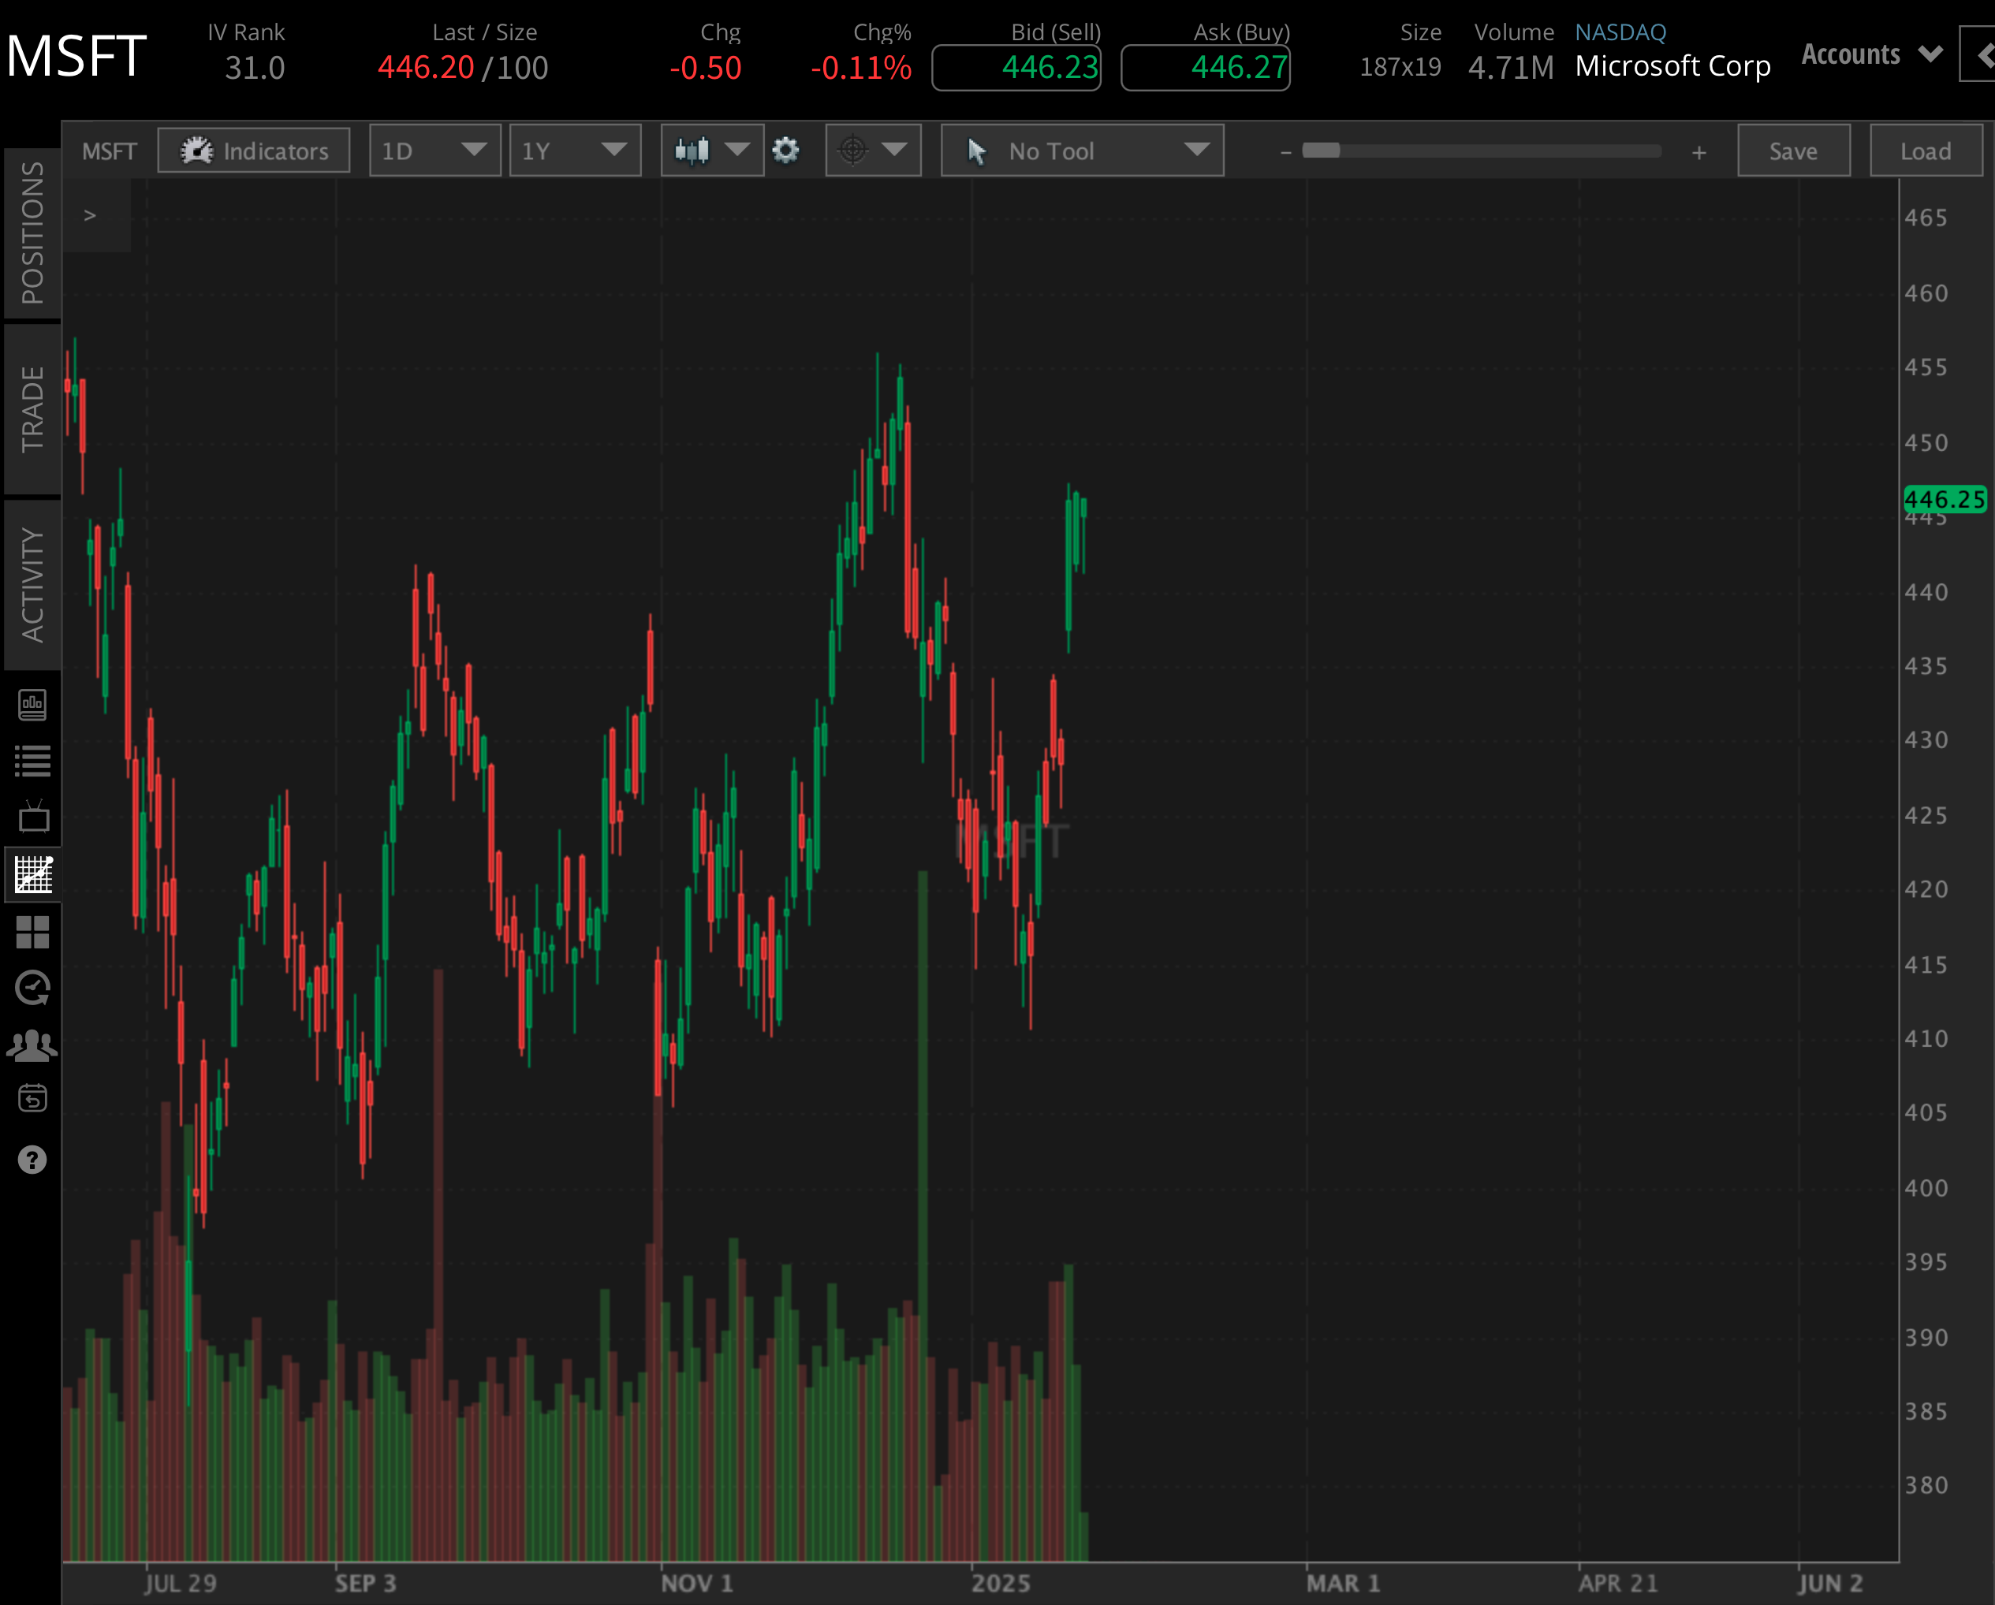Open the crosshair cursor mode dropdown
The height and width of the screenshot is (1605, 1995).
[873, 150]
